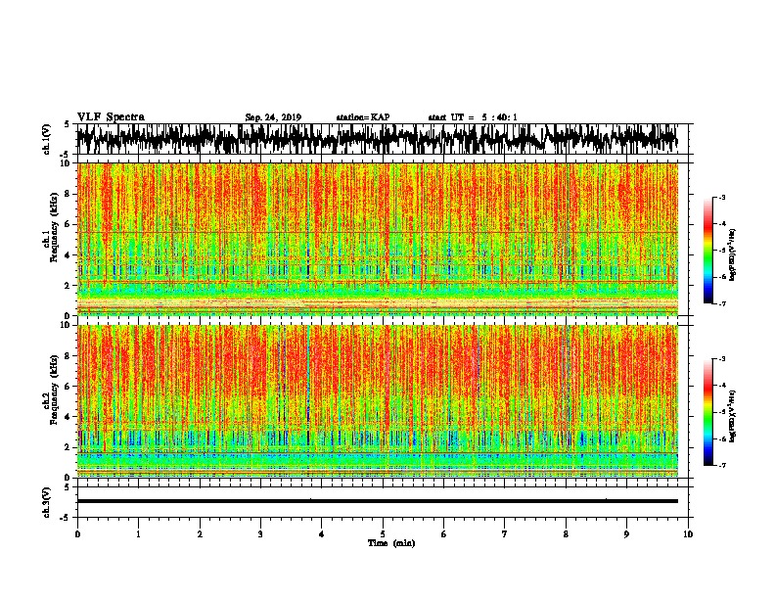Click time axis tick label "0"

point(77,534)
